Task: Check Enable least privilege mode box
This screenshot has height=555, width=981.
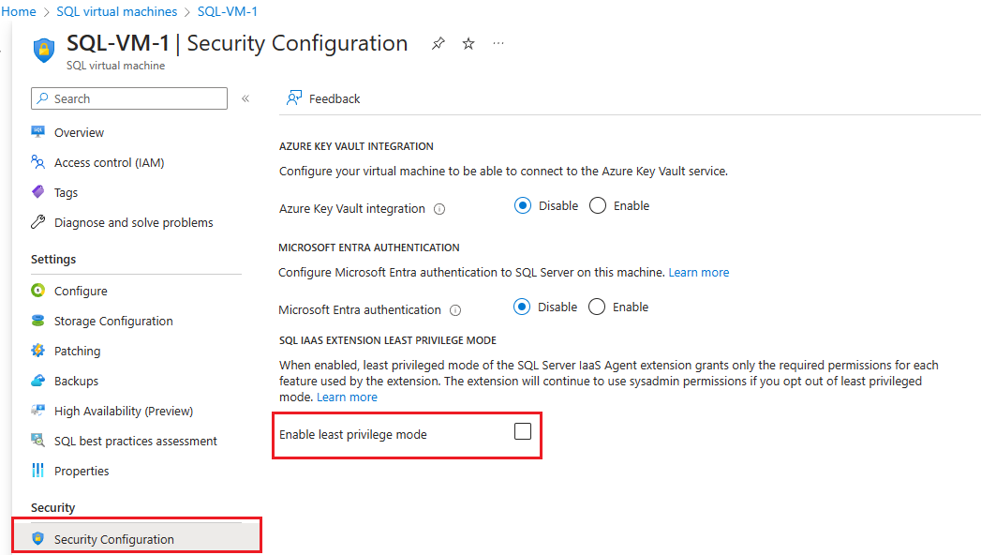Action: [523, 431]
